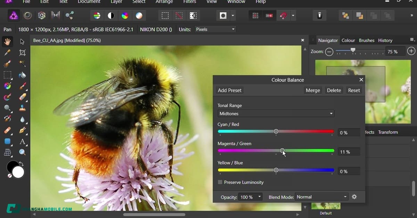This screenshot has height=218, width=417.
Task: Choose the Zoom magnifier tool
Action: click(x=23, y=152)
